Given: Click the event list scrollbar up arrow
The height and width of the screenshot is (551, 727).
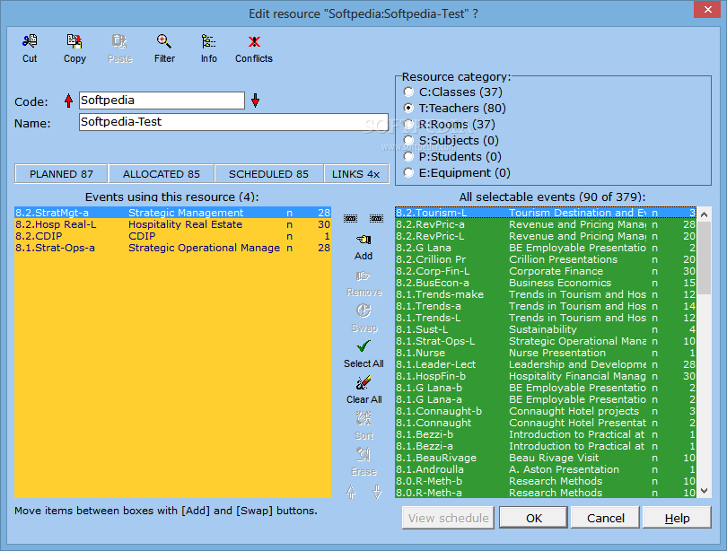Looking at the screenshot, I should pos(704,214).
